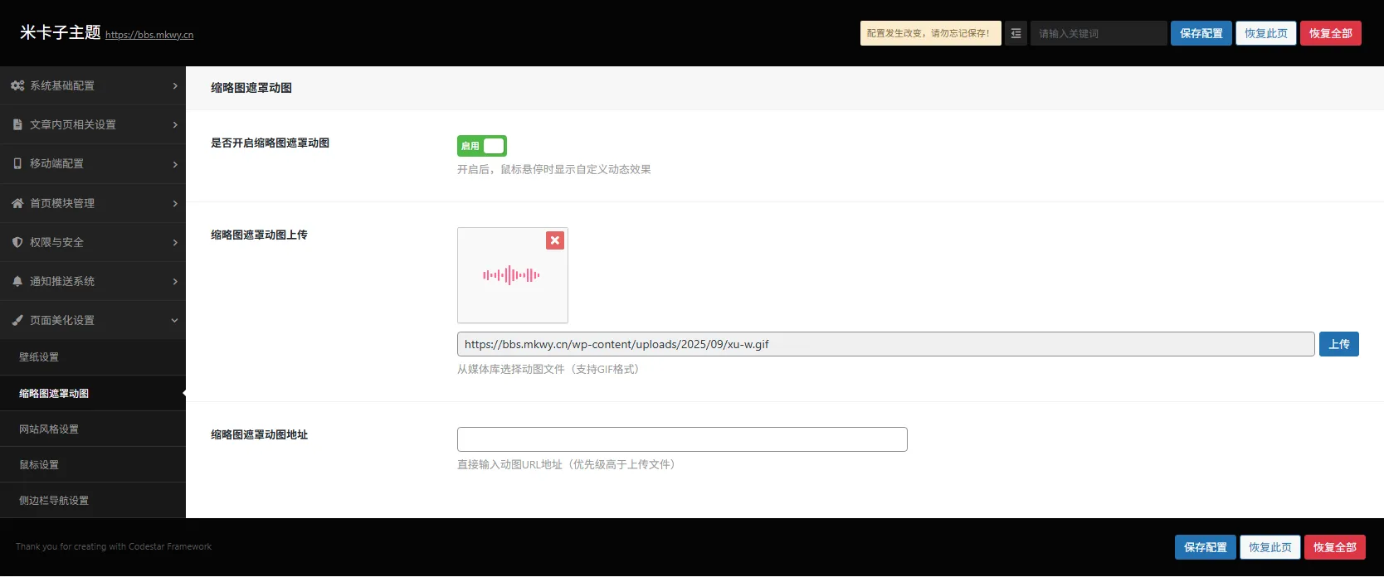Click the mobile phone icon for 移动端配置

point(17,163)
